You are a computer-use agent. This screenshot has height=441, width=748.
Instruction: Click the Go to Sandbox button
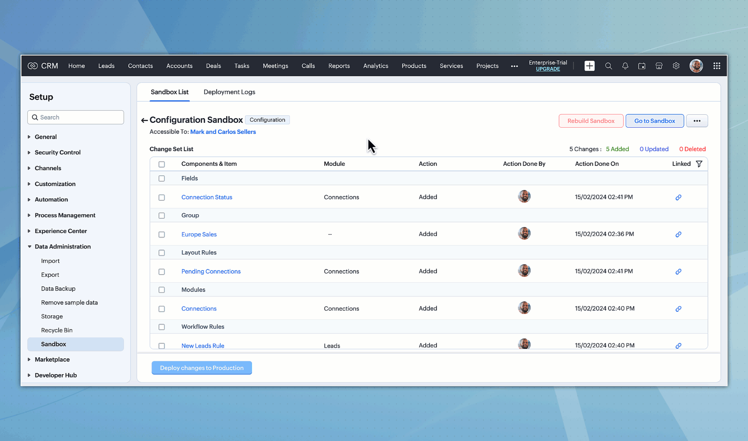coord(654,121)
